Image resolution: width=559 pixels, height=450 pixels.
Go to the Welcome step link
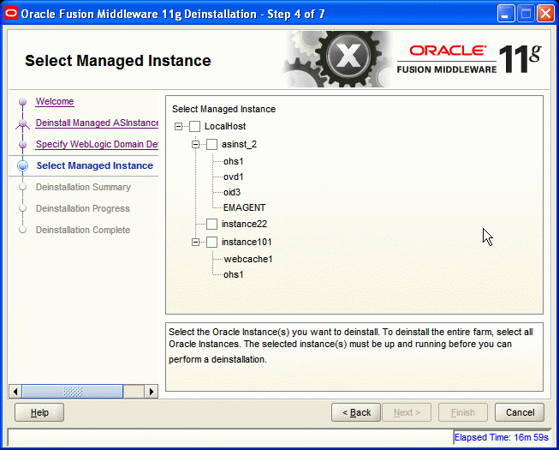(x=55, y=101)
